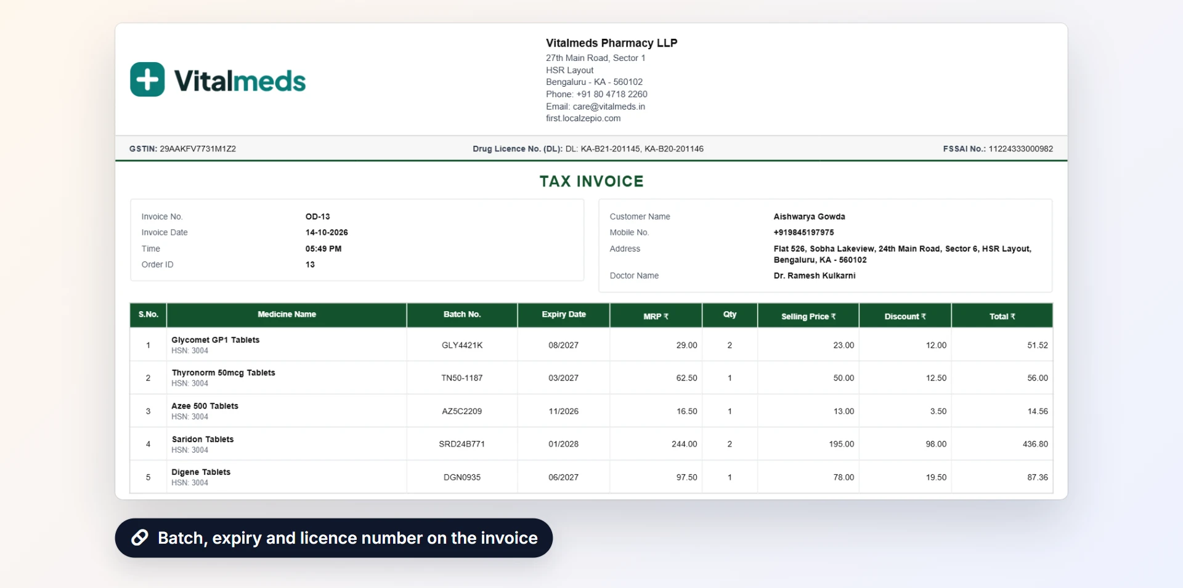Viewport: 1183px width, 588px height.
Task: Click expiry date 06/2027
Action: [x=564, y=477]
